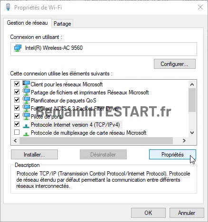Click the vertical scrollbar thumb in list
This screenshot has width=208, height=222.
(x=192, y=100)
